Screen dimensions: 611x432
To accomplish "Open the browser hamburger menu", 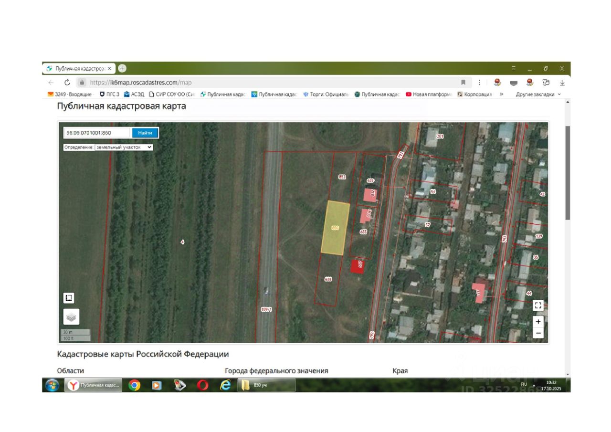I will (514, 68).
